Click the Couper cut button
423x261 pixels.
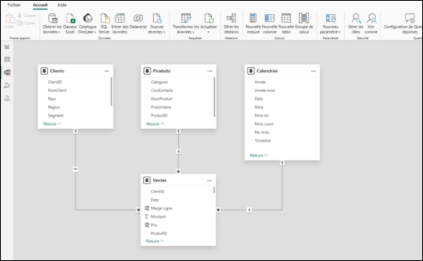point(27,15)
